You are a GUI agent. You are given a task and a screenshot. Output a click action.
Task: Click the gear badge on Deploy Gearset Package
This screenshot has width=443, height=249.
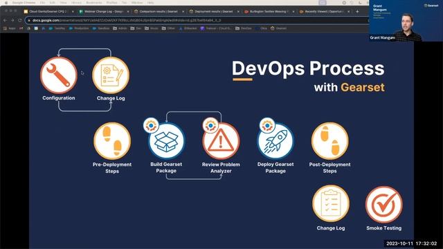pyautogui.click(x=267, y=125)
